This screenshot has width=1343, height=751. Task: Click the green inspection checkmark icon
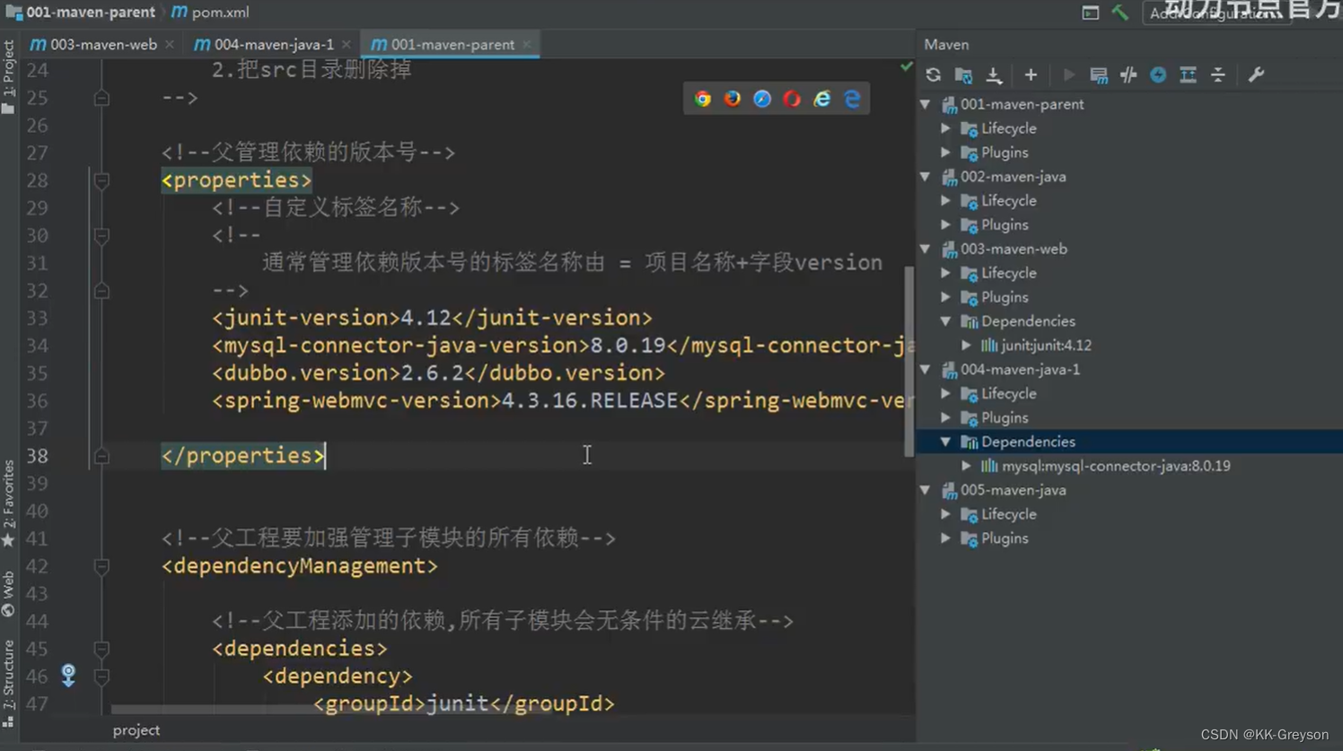click(906, 66)
